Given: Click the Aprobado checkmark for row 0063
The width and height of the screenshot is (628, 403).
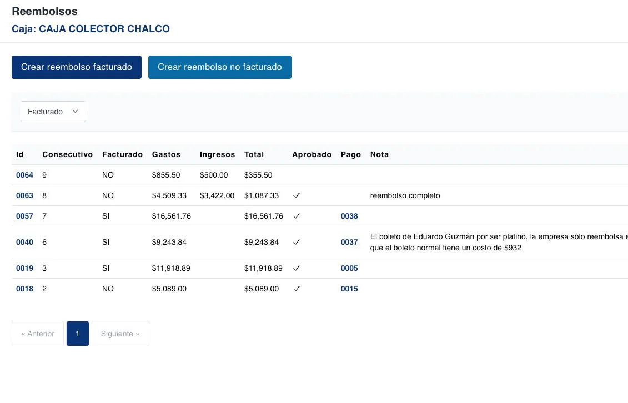Looking at the screenshot, I should click(297, 195).
